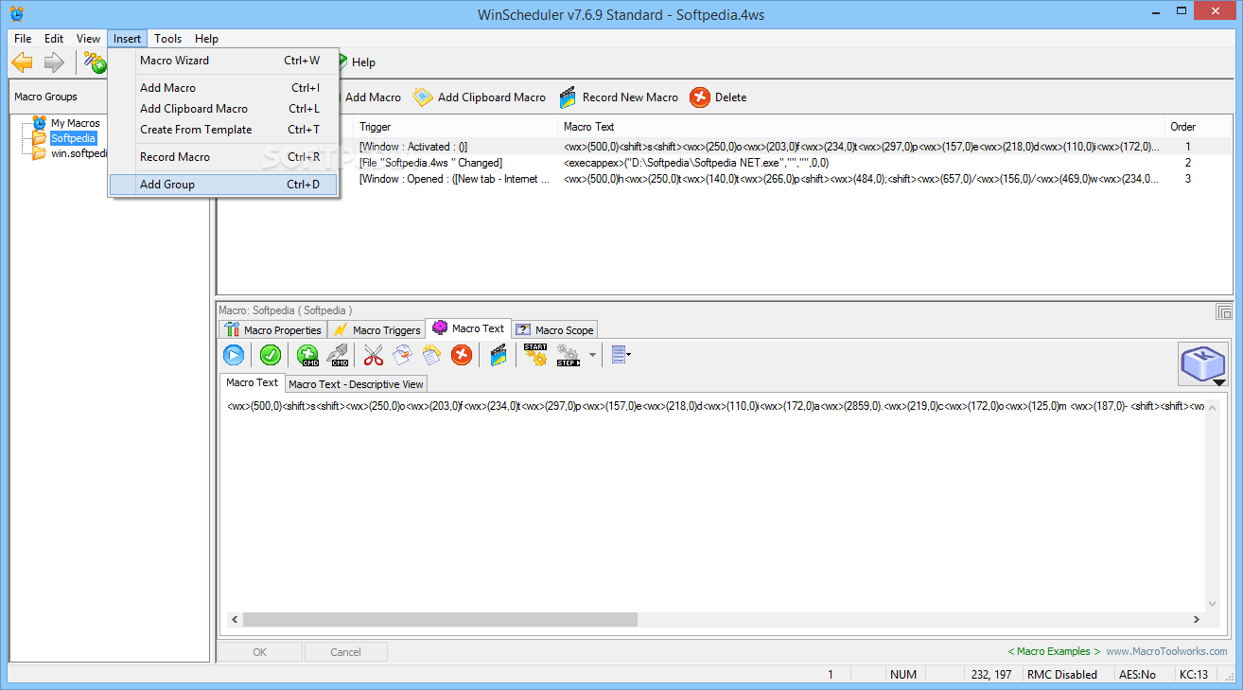Switch to the Macro Scope tab
Viewport: 1243px width, 690px height.
(x=554, y=329)
